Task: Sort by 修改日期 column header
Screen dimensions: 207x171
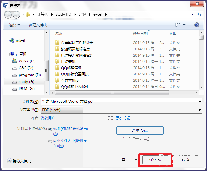Action: click(x=140, y=34)
